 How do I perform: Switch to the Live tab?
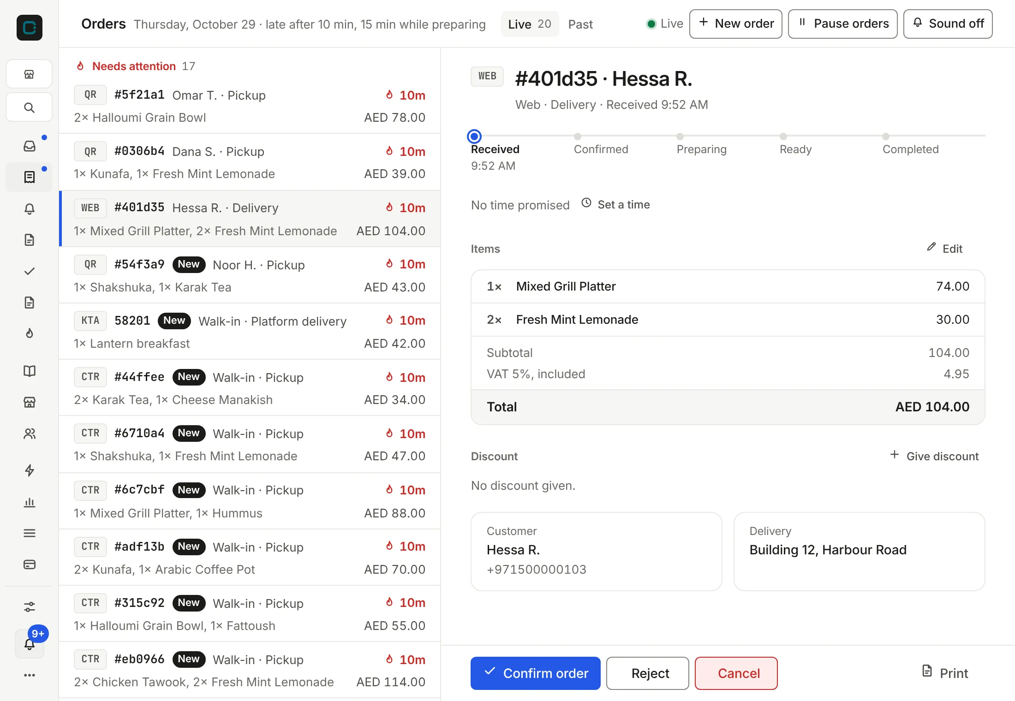tap(530, 24)
